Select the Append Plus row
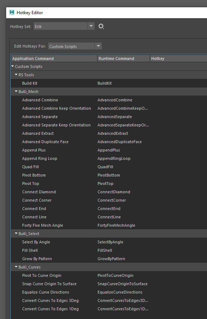The height and width of the screenshot is (319, 207). [109, 150]
